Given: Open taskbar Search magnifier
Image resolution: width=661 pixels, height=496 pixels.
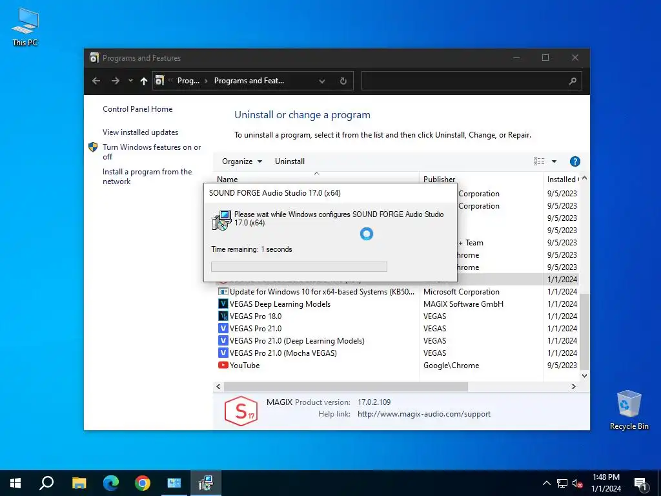Looking at the screenshot, I should coord(46,483).
